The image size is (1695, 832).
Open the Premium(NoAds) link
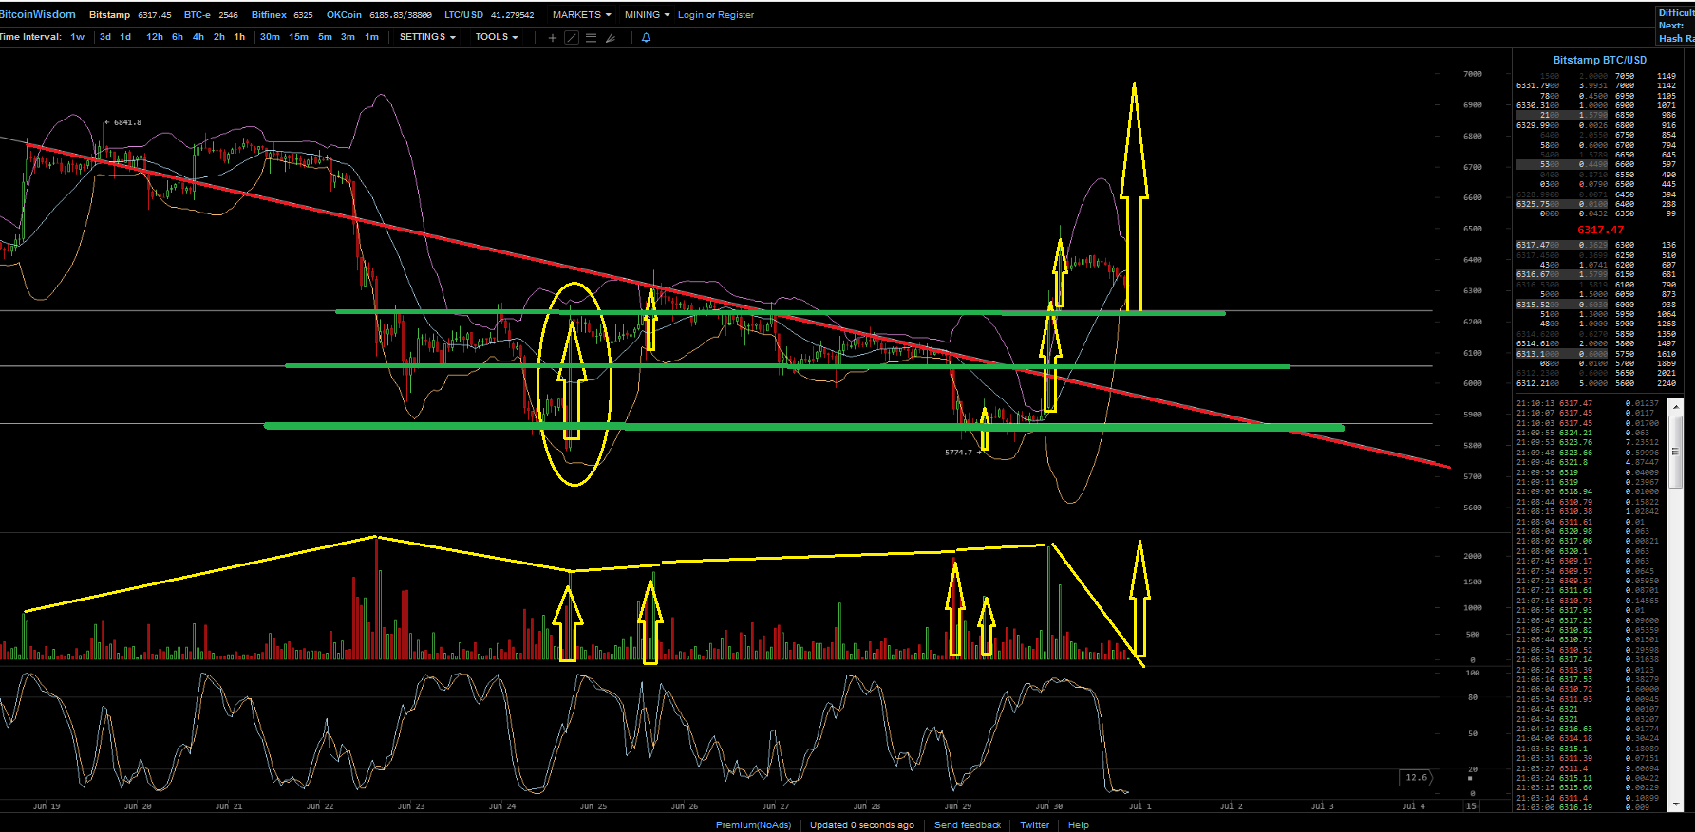click(753, 825)
